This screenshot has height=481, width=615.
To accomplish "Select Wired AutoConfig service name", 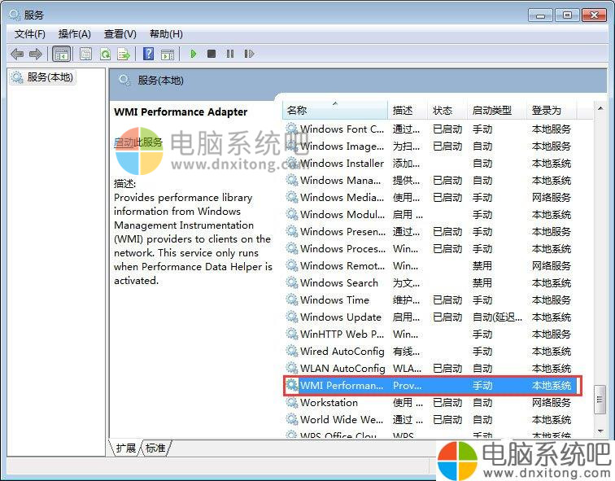I will [x=342, y=351].
